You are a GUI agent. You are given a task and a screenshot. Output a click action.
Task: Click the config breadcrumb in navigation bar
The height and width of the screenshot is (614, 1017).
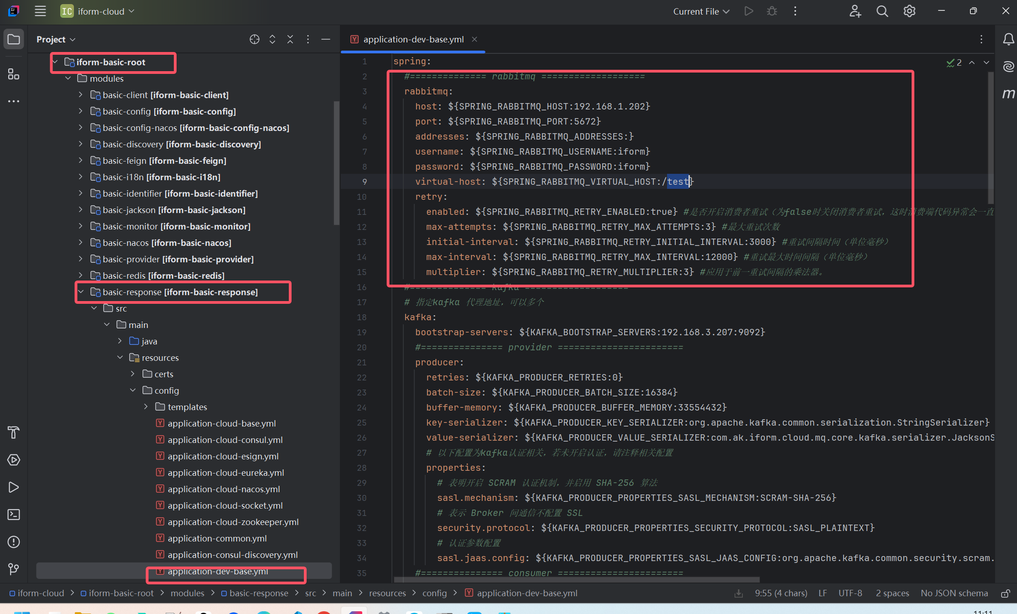click(434, 593)
